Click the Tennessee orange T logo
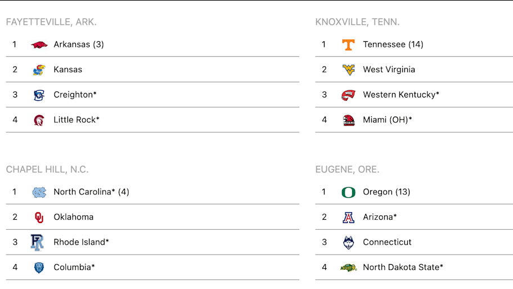The height and width of the screenshot is (289, 513). pos(348,45)
